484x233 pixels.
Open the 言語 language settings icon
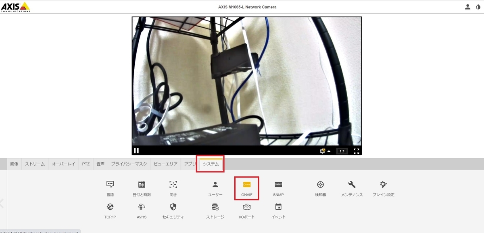[x=110, y=188]
